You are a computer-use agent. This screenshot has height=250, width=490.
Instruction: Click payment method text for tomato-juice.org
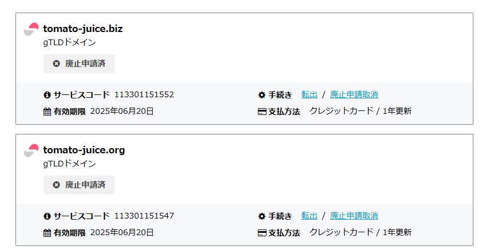coord(360,232)
